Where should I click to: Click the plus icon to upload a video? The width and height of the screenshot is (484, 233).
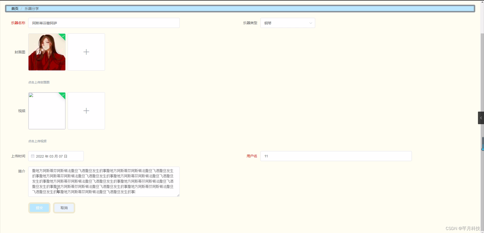click(86, 111)
